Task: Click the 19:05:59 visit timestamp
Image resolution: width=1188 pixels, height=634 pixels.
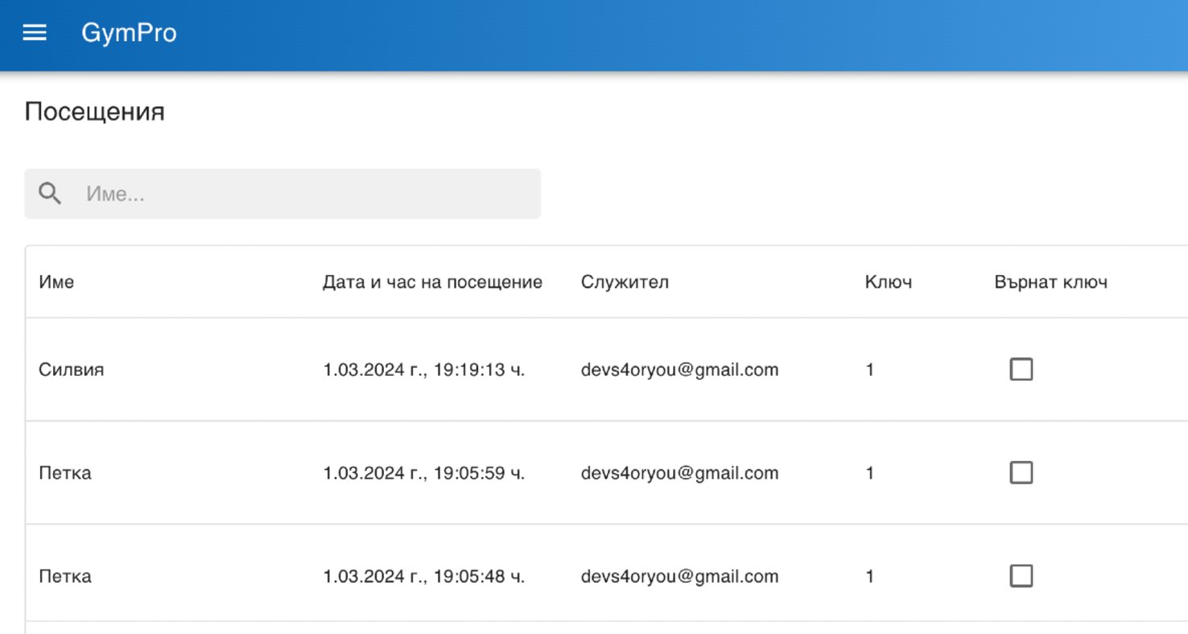Action: coord(423,473)
